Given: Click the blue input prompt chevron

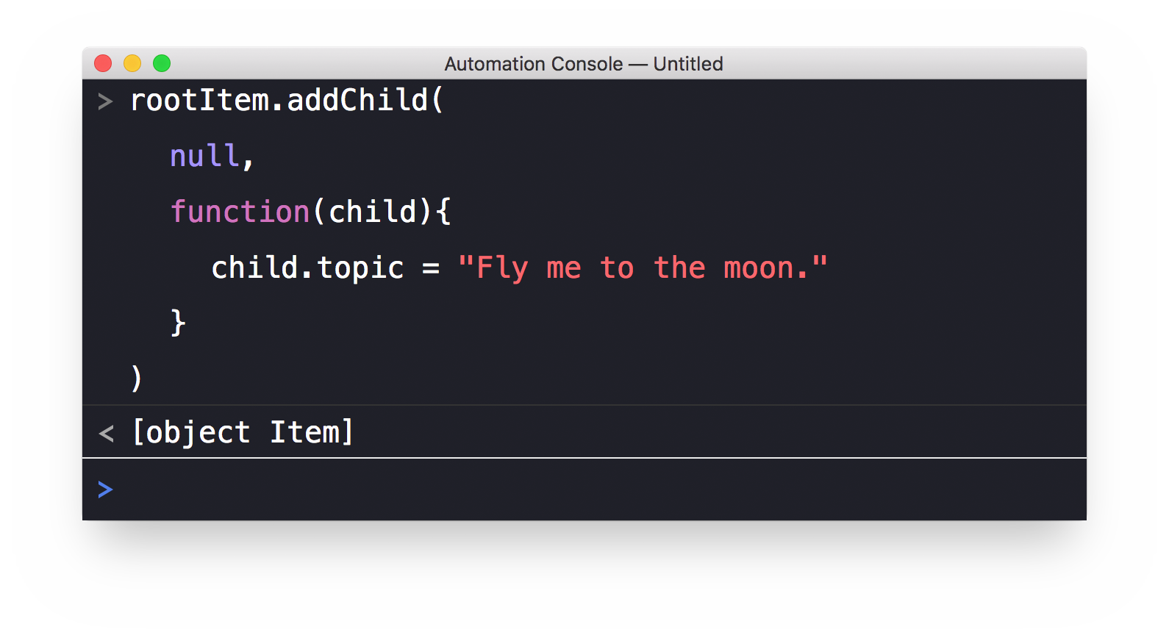Looking at the screenshot, I should click(105, 490).
